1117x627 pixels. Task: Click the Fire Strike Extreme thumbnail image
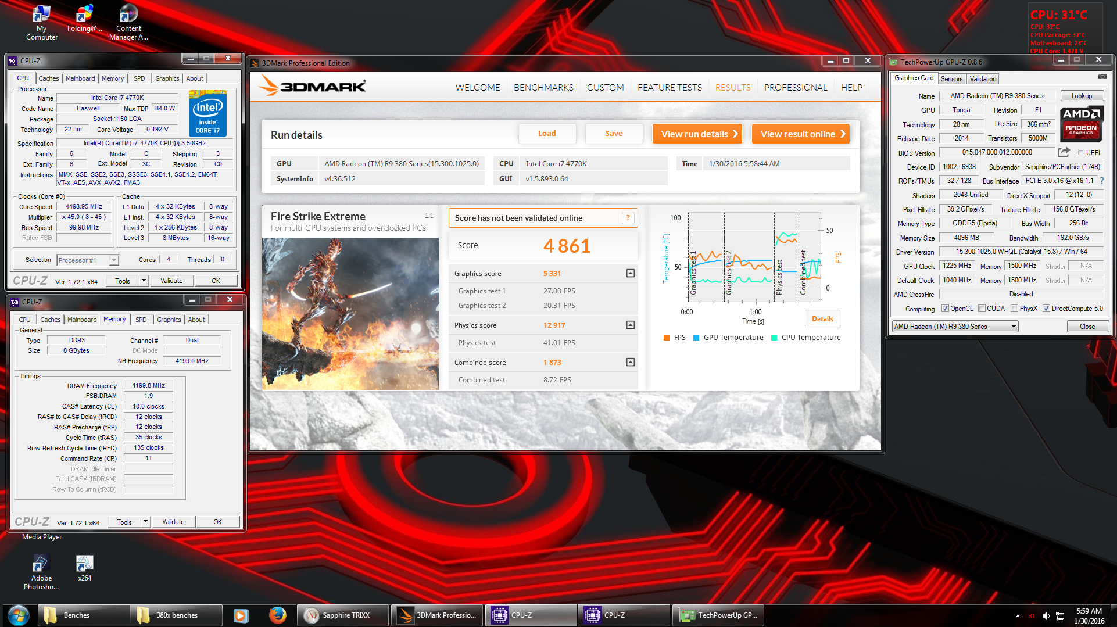click(x=350, y=314)
